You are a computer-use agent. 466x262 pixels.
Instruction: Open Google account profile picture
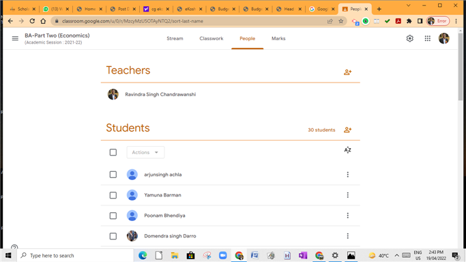click(x=444, y=38)
